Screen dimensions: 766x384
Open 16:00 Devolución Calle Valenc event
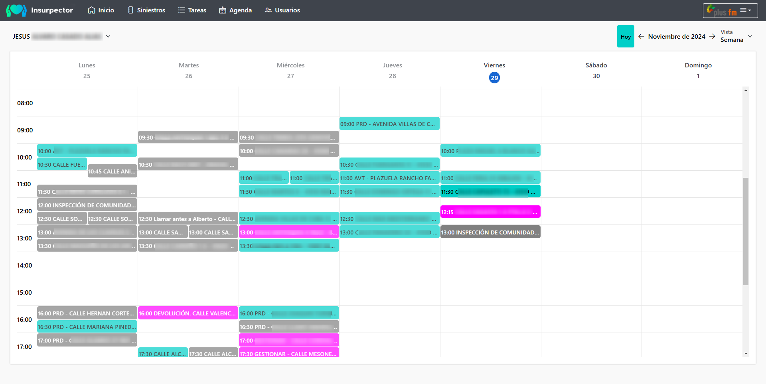[188, 313]
